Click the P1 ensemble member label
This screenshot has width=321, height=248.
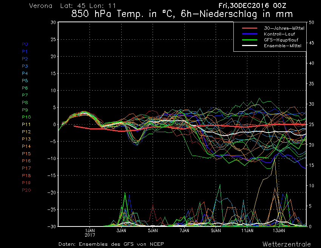[x=25, y=52]
